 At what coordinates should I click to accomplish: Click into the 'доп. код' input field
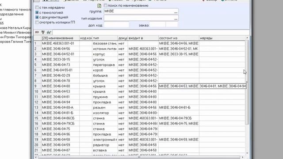click(x=116, y=25)
